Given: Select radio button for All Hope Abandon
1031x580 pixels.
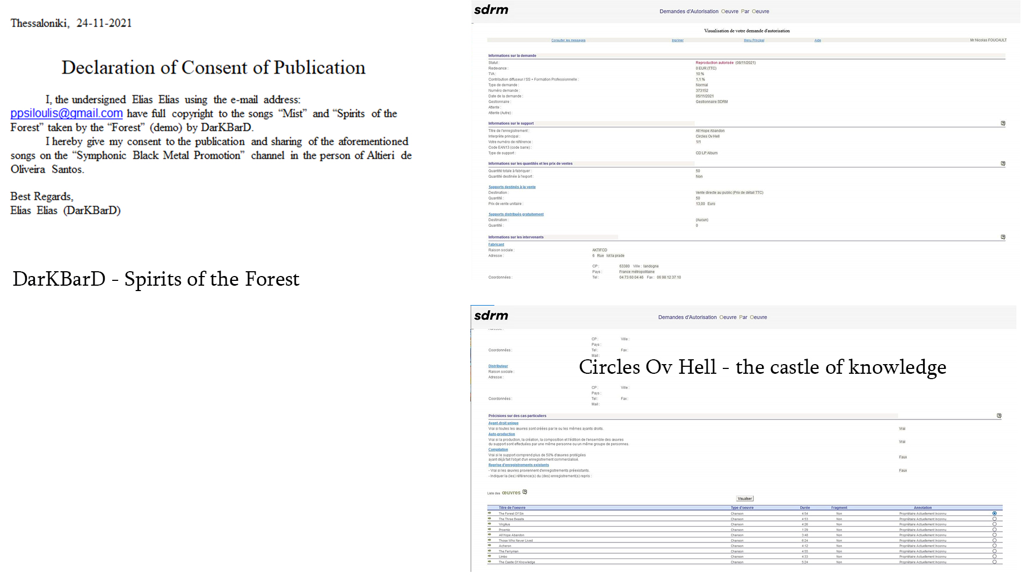Looking at the screenshot, I should [x=994, y=535].
